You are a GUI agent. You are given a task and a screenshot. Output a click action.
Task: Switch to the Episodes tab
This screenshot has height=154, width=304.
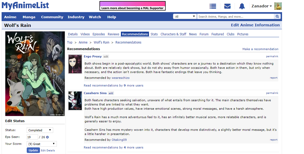[x=99, y=34]
